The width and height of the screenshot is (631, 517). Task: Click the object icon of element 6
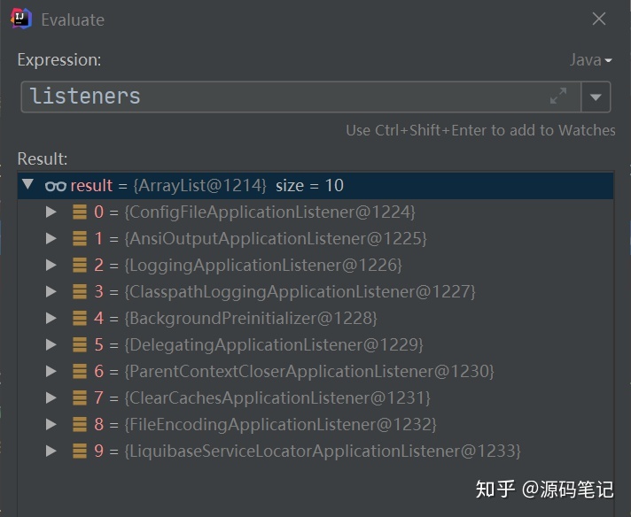(x=80, y=371)
